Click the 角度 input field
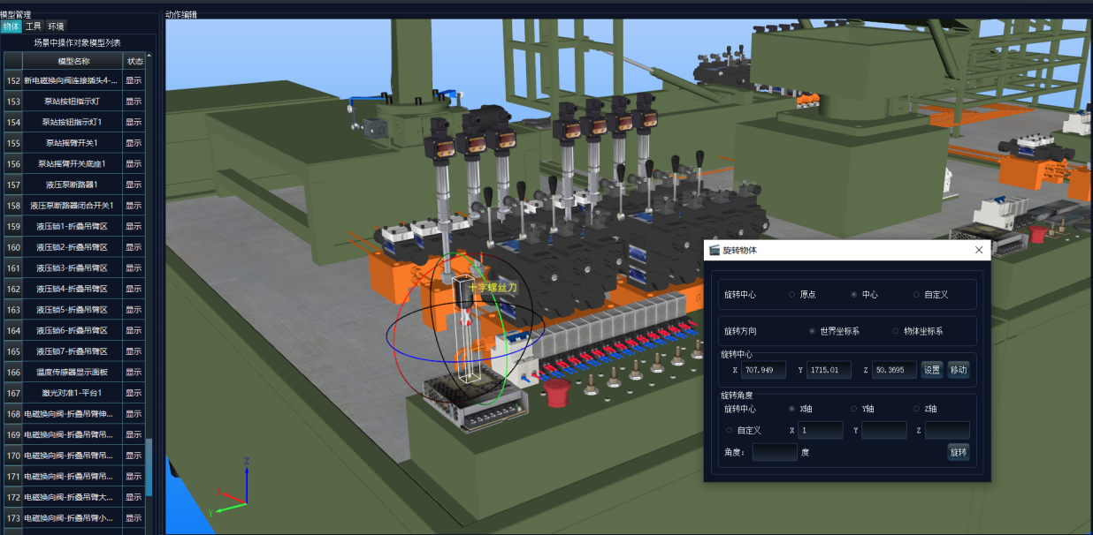 click(774, 453)
